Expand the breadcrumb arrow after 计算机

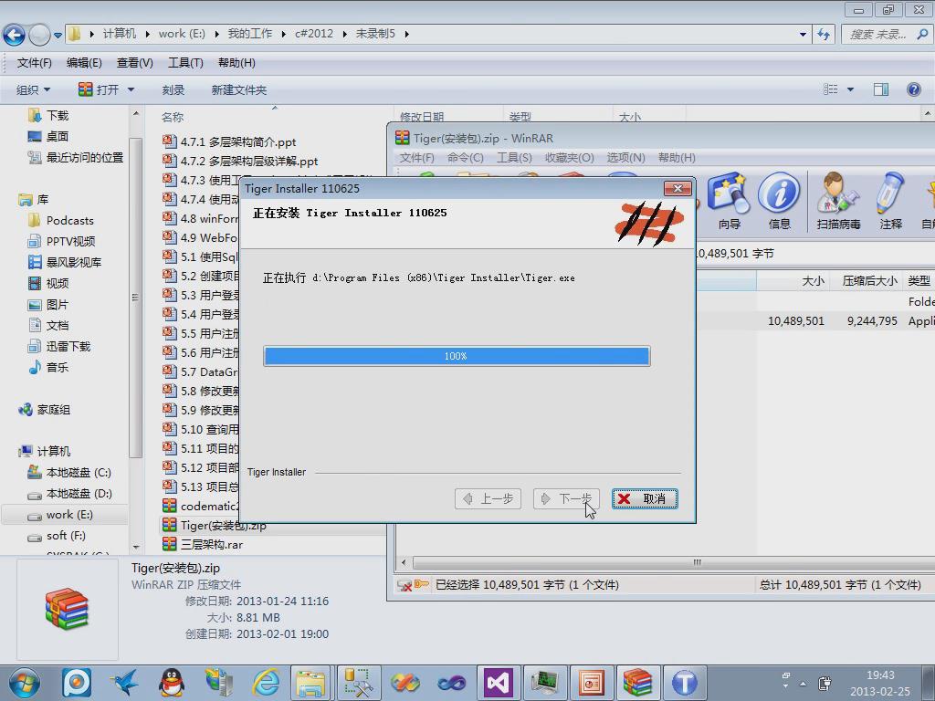(147, 34)
